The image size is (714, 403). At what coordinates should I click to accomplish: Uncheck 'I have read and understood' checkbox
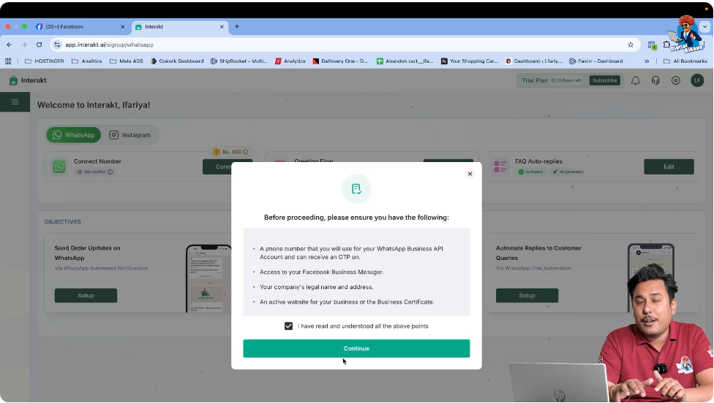pos(289,326)
